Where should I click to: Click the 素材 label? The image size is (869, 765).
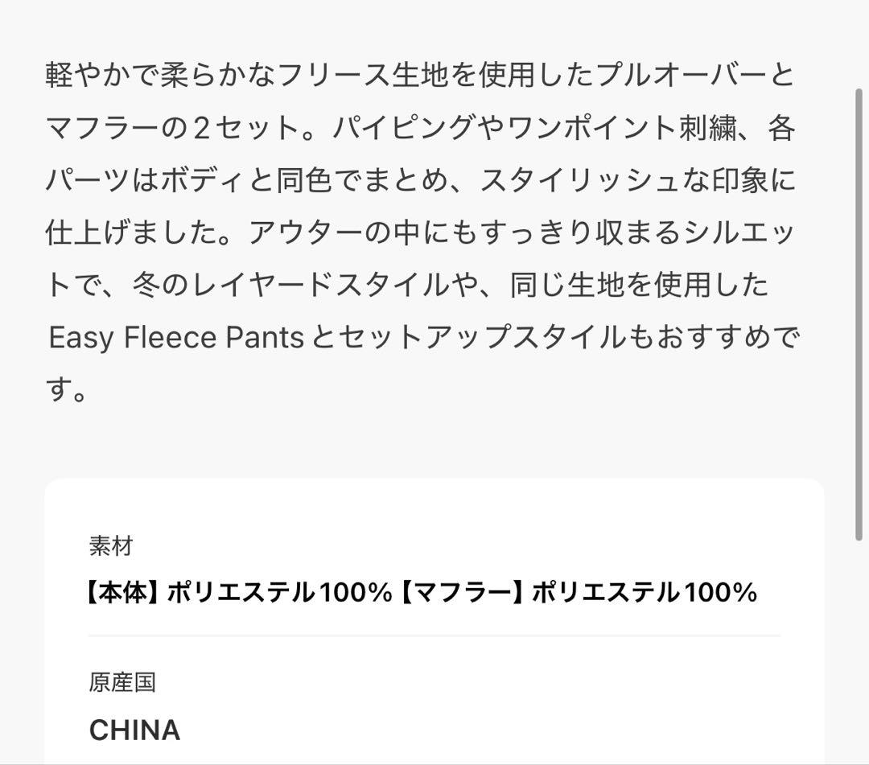coord(110,547)
